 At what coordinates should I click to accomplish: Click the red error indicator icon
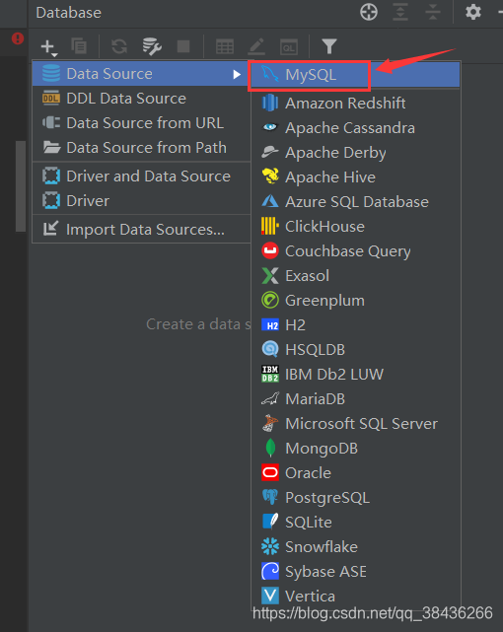(18, 38)
